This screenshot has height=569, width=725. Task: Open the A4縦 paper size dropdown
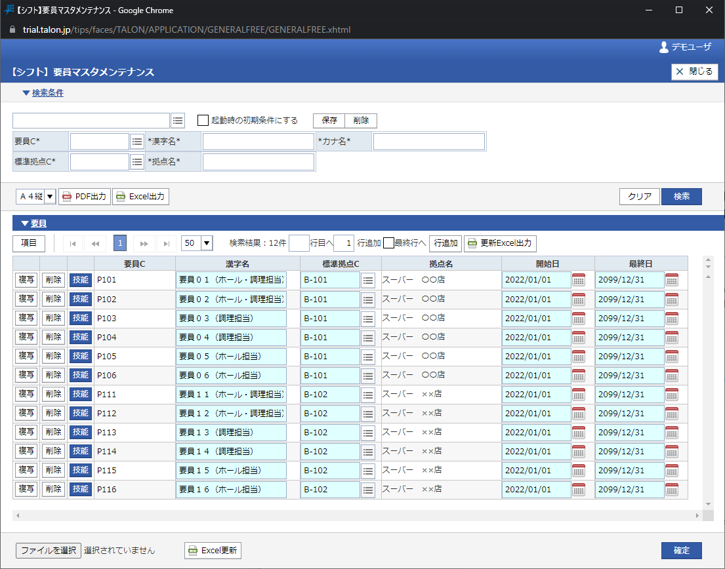50,197
